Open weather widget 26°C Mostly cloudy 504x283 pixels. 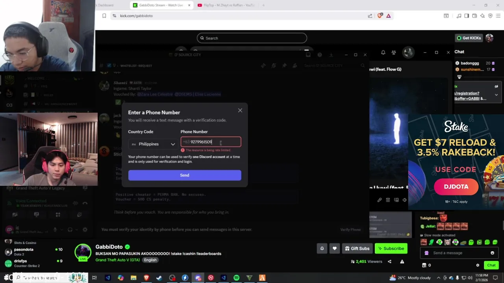click(410, 278)
